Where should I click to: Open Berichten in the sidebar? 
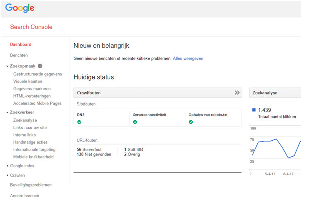[19, 55]
